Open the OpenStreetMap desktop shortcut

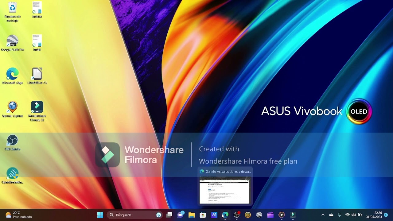point(12,176)
